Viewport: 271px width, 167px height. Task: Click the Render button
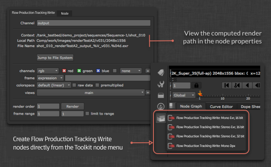pyautogui.click(x=73, y=106)
